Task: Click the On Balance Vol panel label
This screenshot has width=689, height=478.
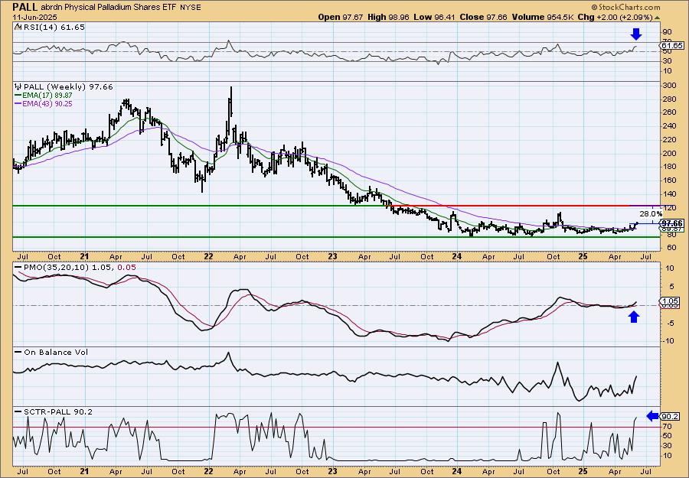Action: pyautogui.click(x=56, y=352)
